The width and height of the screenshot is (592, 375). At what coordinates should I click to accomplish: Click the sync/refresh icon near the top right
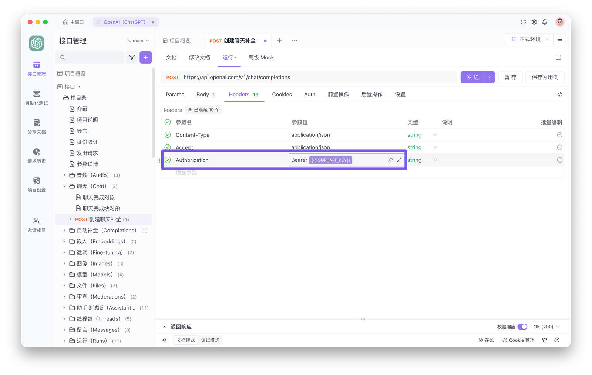click(x=523, y=22)
